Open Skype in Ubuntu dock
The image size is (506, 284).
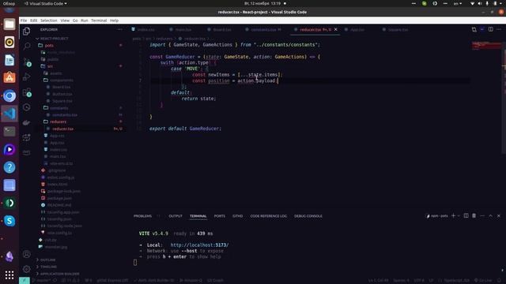tap(9, 221)
